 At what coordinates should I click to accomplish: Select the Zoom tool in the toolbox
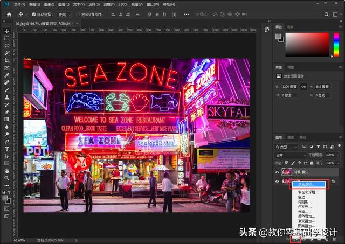tap(6, 178)
